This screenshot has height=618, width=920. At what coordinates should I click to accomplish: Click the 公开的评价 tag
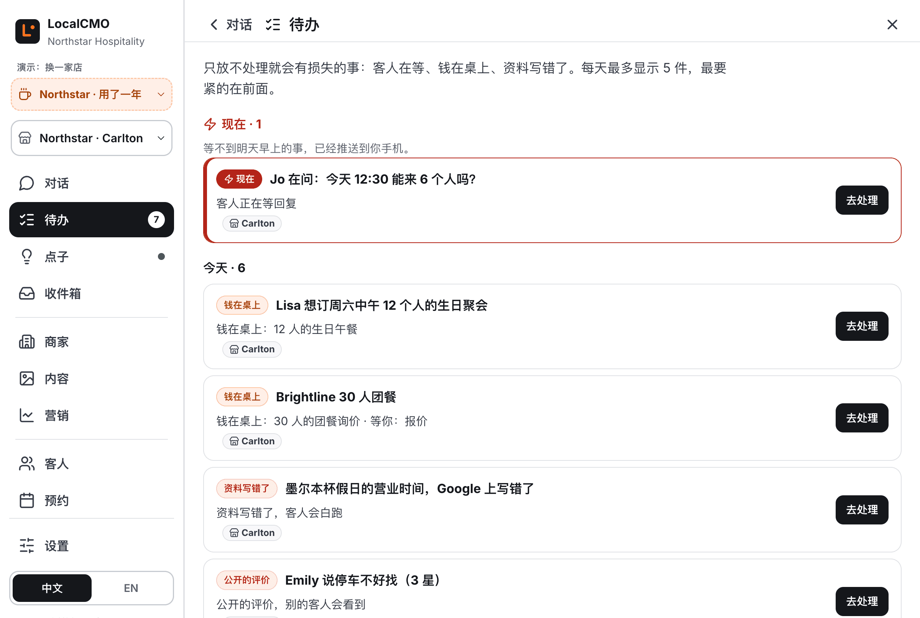[x=246, y=580]
